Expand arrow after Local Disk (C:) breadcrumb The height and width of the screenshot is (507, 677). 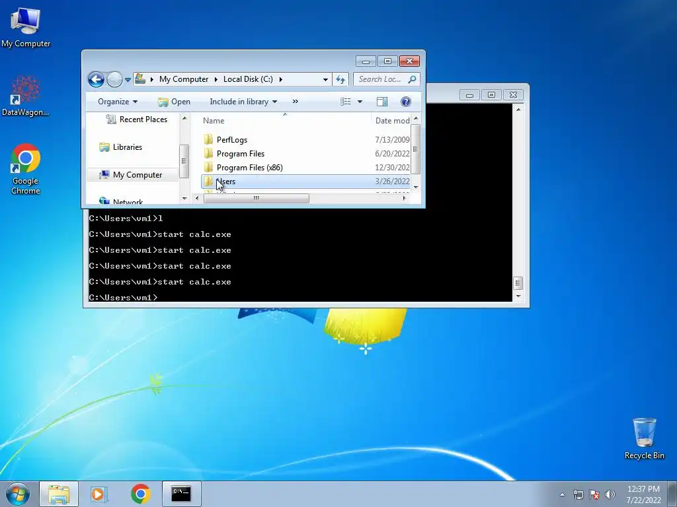tap(280, 79)
